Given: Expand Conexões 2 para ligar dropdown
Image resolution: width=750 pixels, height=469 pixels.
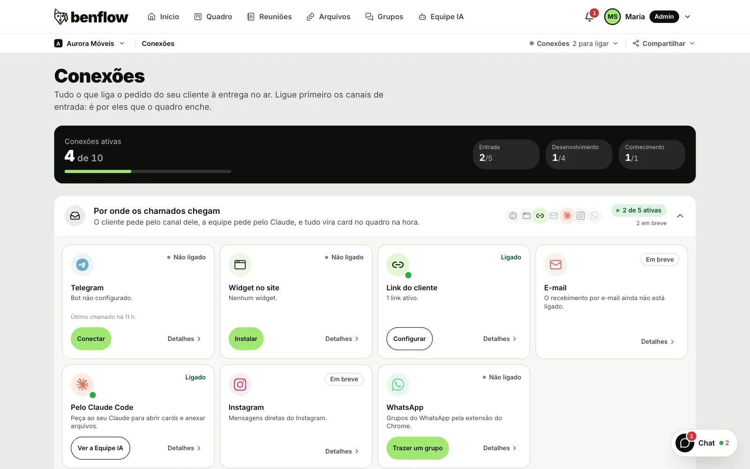Looking at the screenshot, I should 574,44.
